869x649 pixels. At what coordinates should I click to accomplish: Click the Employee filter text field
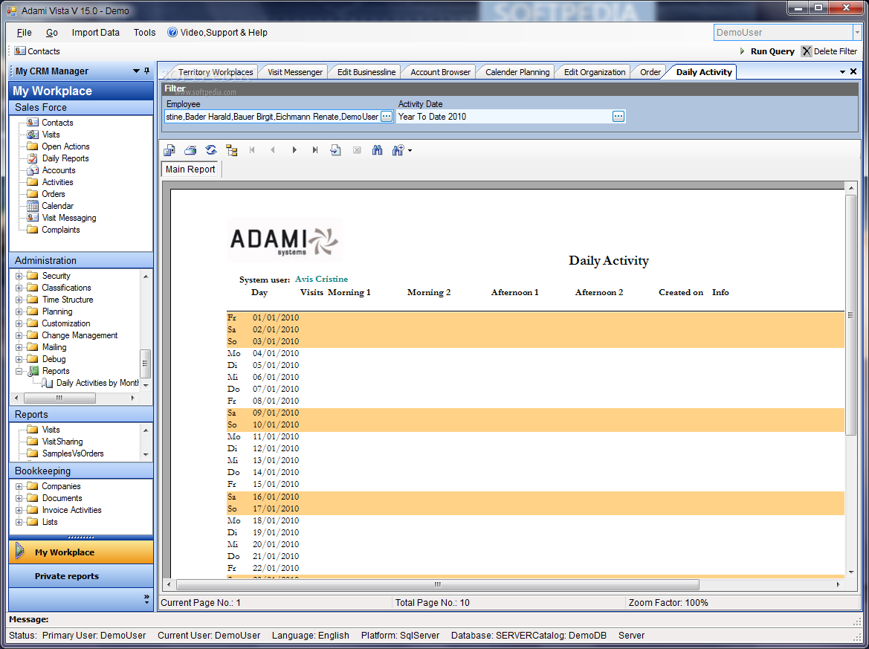(272, 117)
